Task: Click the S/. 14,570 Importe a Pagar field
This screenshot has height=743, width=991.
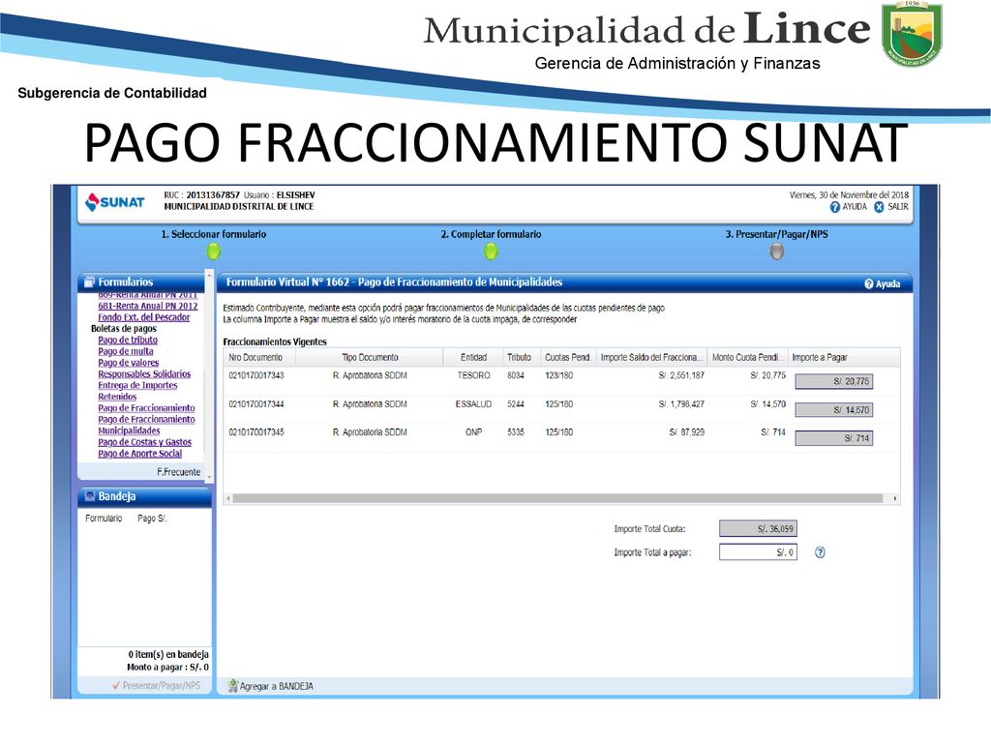Action: pos(833,410)
